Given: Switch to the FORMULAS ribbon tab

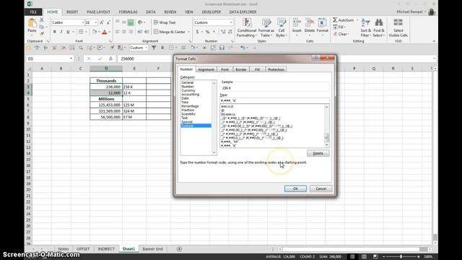Looking at the screenshot, I should tap(128, 12).
